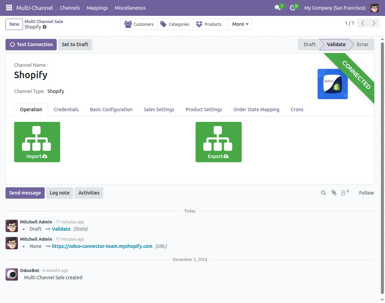Click OdooBot author name

click(30, 270)
